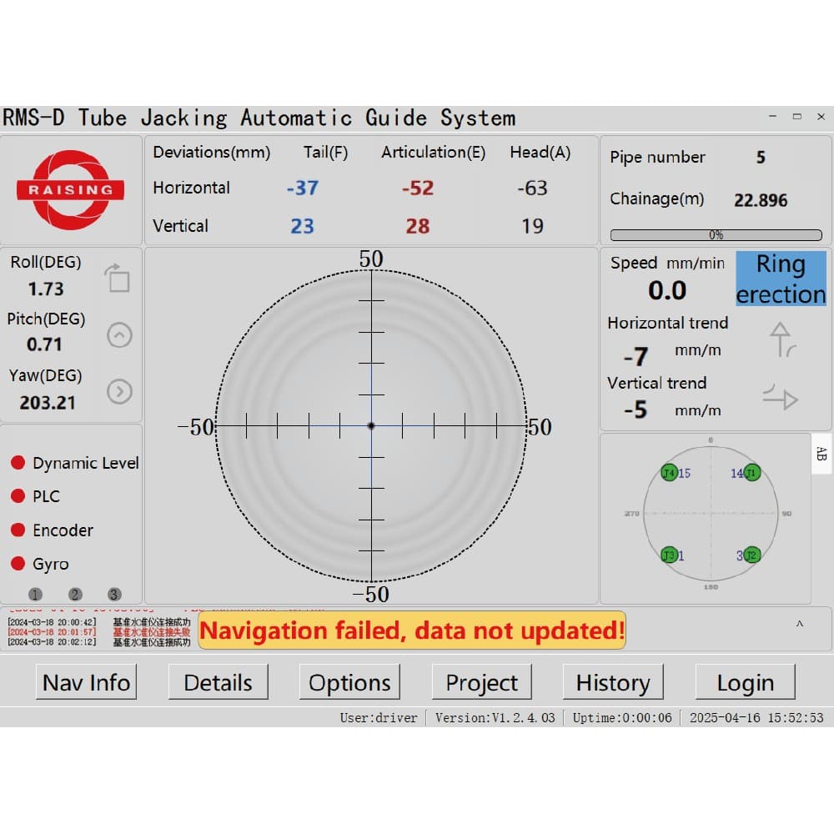Click the Yaw value 203.21
834x834 pixels.
coord(48,403)
